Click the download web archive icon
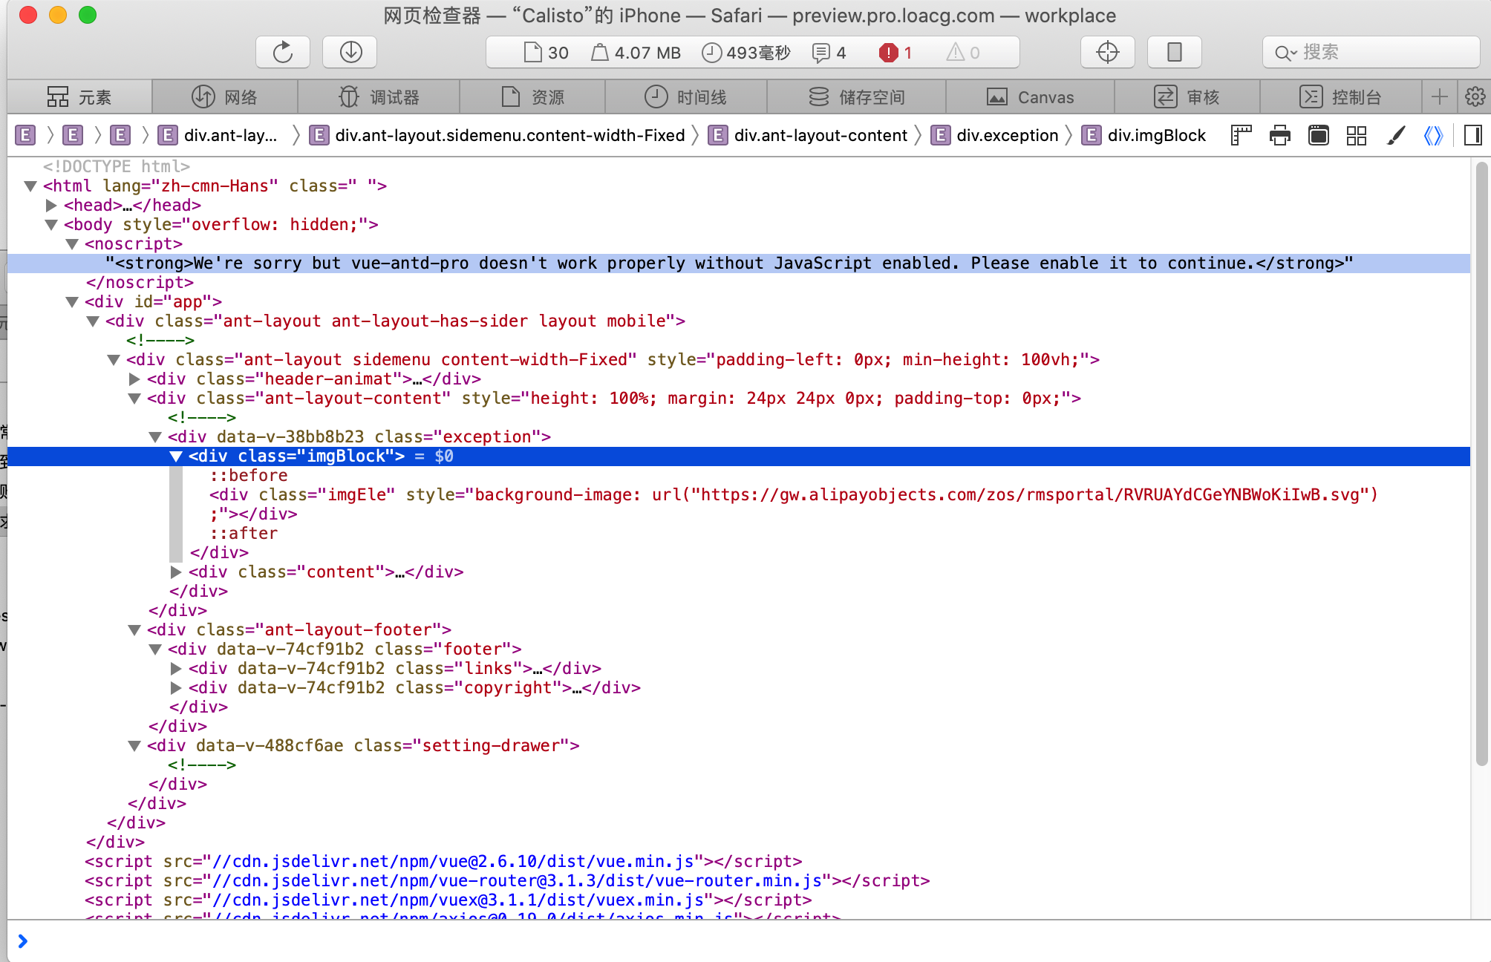This screenshot has height=962, width=1491. coord(349,52)
